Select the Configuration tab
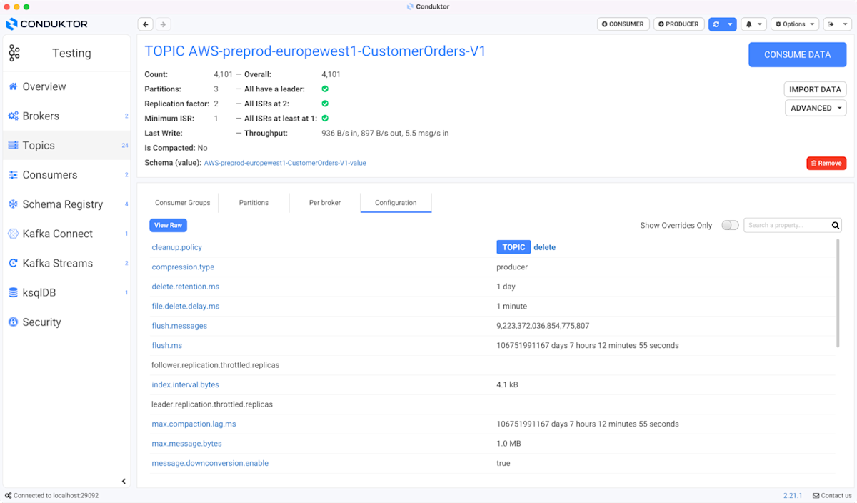857x503 pixels. (396, 202)
